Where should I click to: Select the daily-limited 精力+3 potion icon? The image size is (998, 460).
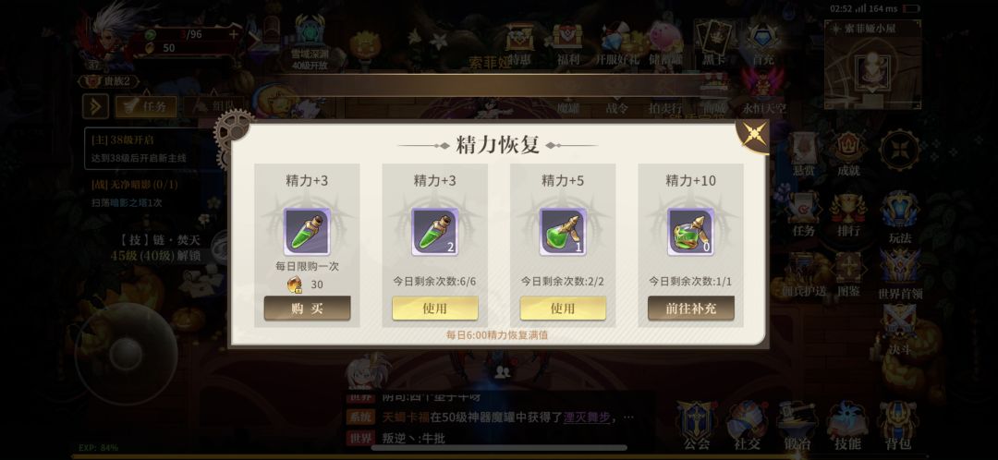pyautogui.click(x=307, y=232)
